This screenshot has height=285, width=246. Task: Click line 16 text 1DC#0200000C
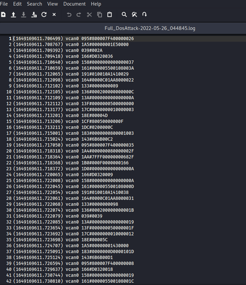pos(97,127)
